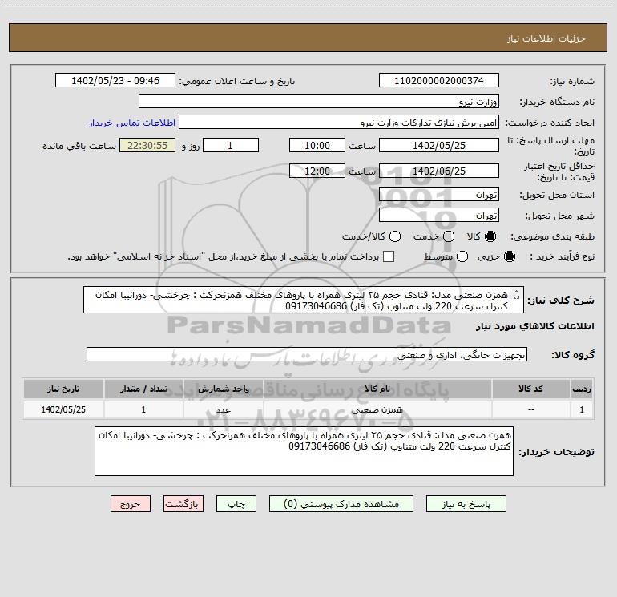The height and width of the screenshot is (597, 617).
Task: Click the شرح کلی نیاز description box
Action: pos(304,300)
